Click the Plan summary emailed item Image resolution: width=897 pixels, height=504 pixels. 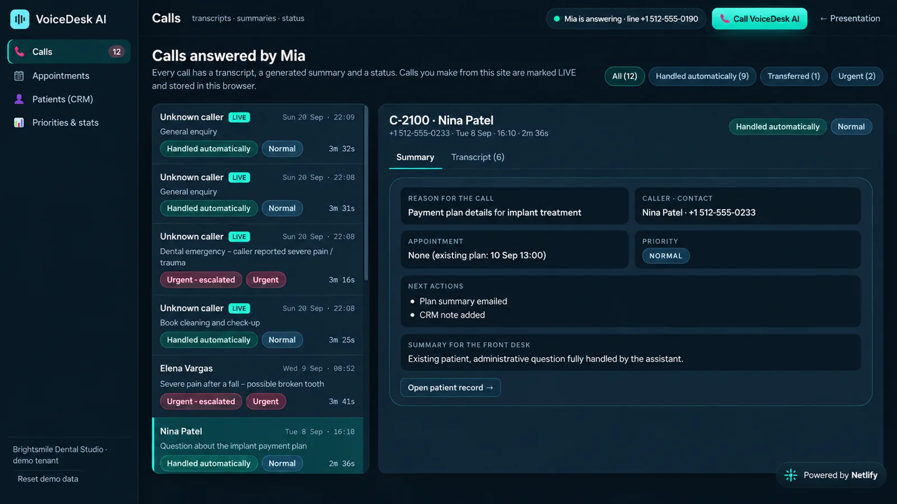[463, 301]
